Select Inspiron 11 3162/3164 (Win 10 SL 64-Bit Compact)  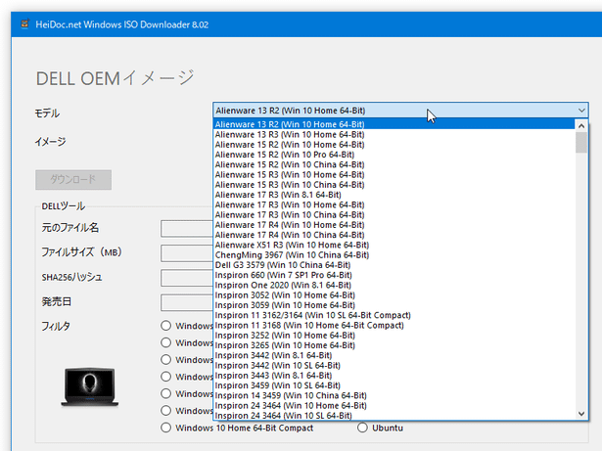(394, 315)
